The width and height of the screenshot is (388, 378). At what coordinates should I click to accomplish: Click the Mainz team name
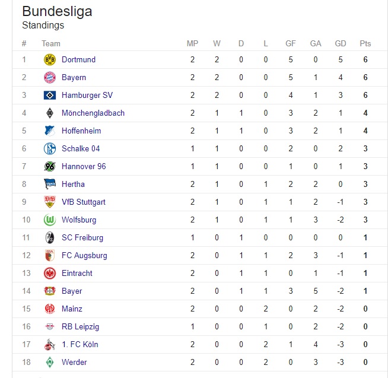pos(72,309)
